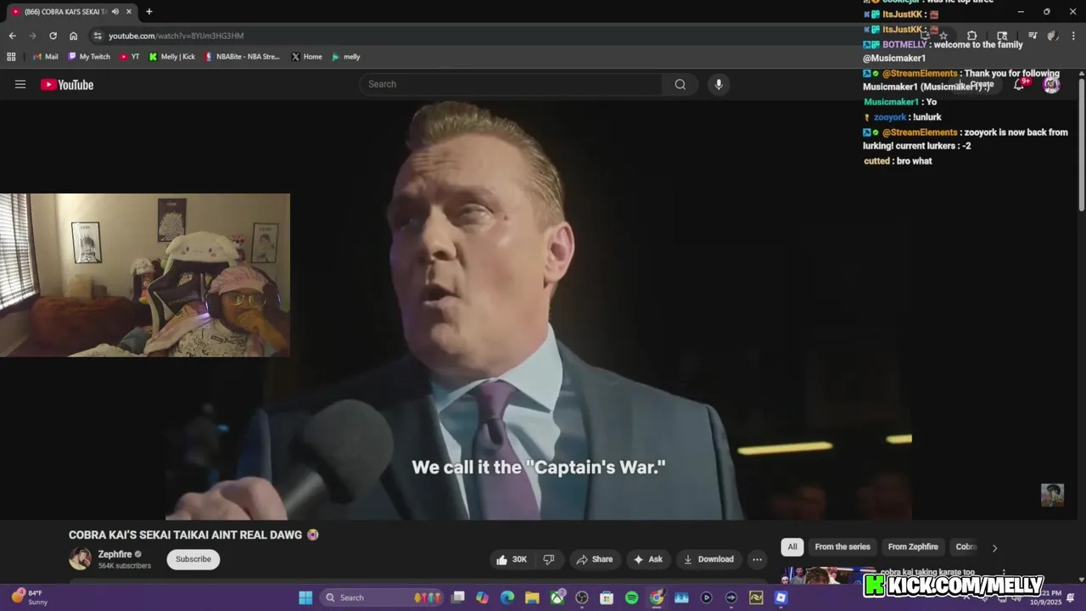The image size is (1086, 611).
Task: Show more filter chips with arrow
Action: tap(994, 547)
